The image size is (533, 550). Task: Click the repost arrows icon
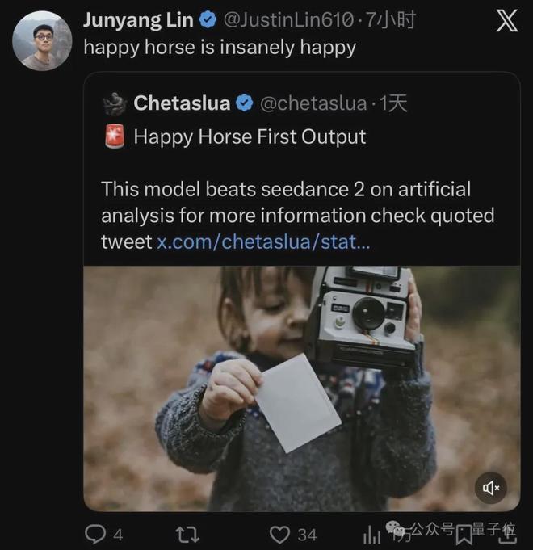pos(187,534)
